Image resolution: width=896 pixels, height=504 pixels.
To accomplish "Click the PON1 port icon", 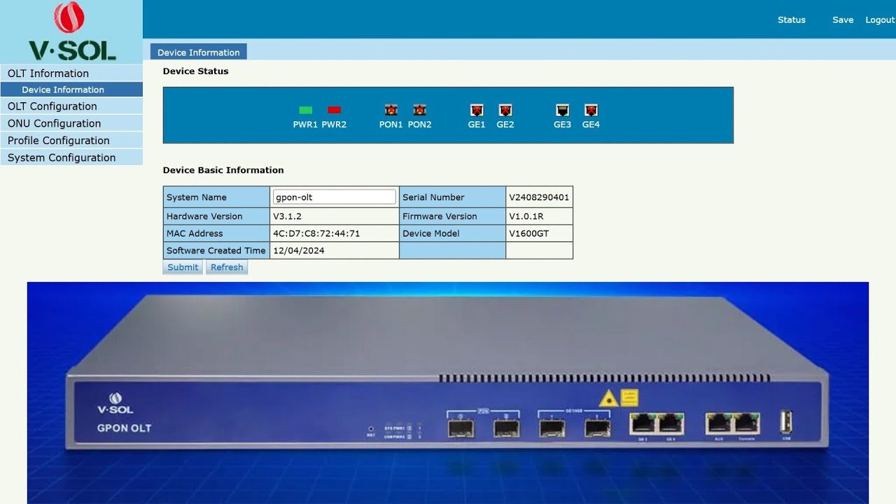I will pyautogui.click(x=391, y=110).
